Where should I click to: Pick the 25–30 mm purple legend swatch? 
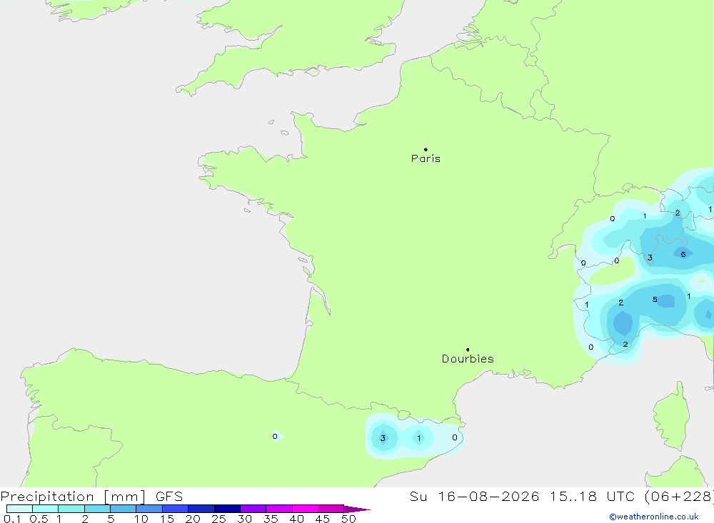point(227,509)
